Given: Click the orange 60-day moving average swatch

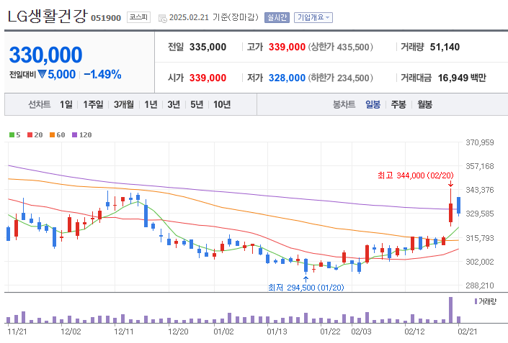Looking at the screenshot, I should click(52, 134).
